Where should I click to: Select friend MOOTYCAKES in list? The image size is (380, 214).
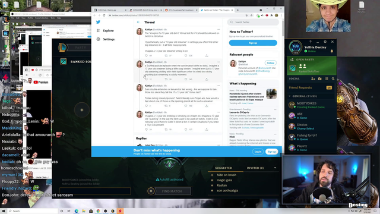click(x=311, y=105)
